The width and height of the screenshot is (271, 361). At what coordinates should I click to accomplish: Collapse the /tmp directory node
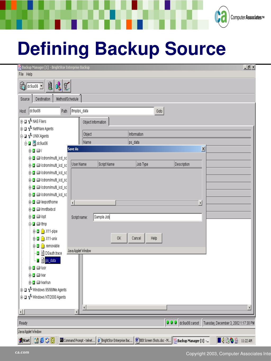click(30, 224)
